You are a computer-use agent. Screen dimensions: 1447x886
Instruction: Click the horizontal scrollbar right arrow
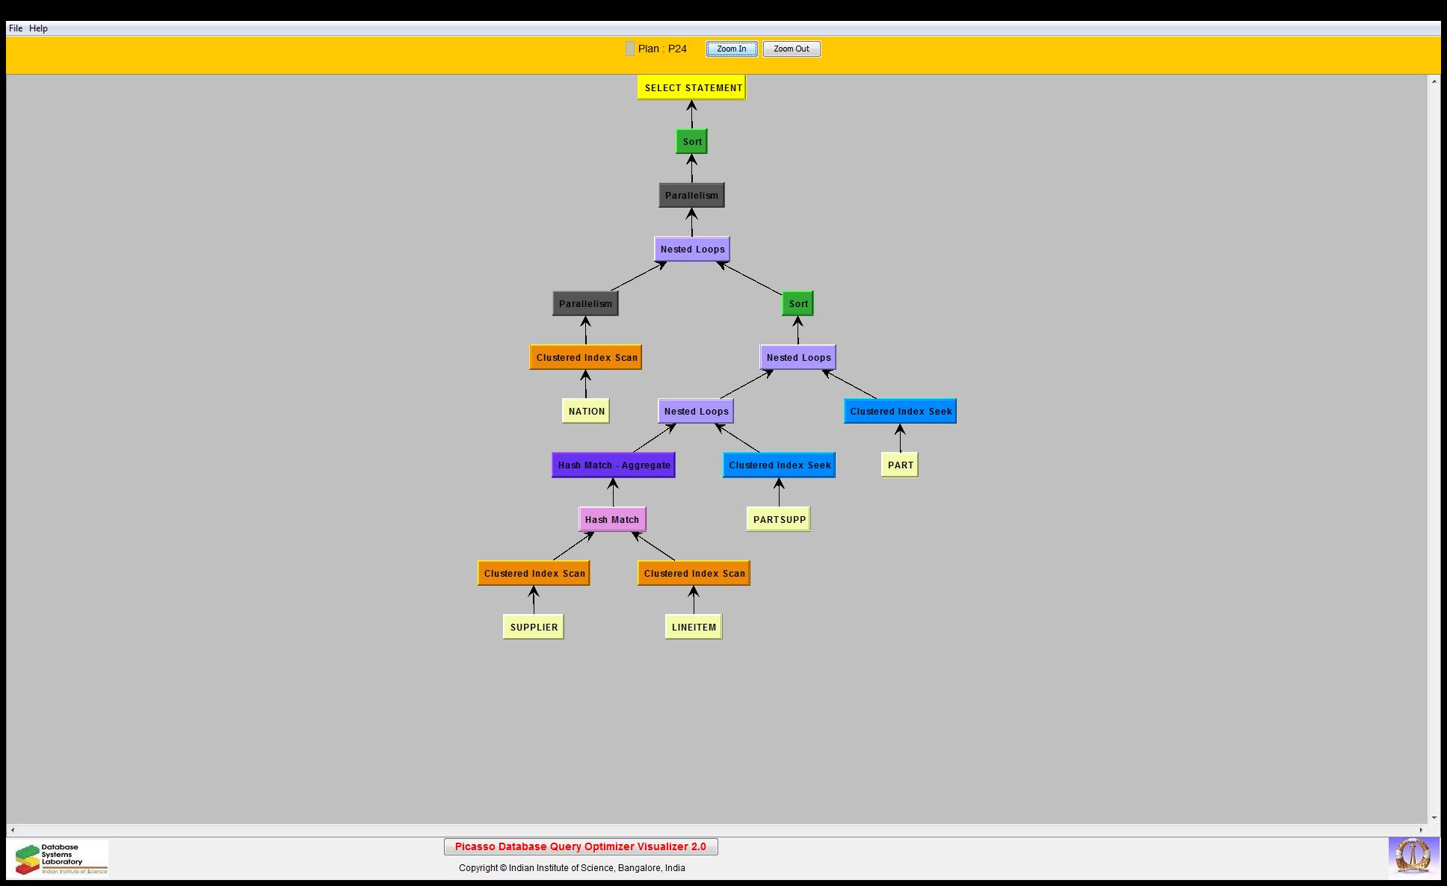pyautogui.click(x=1422, y=830)
